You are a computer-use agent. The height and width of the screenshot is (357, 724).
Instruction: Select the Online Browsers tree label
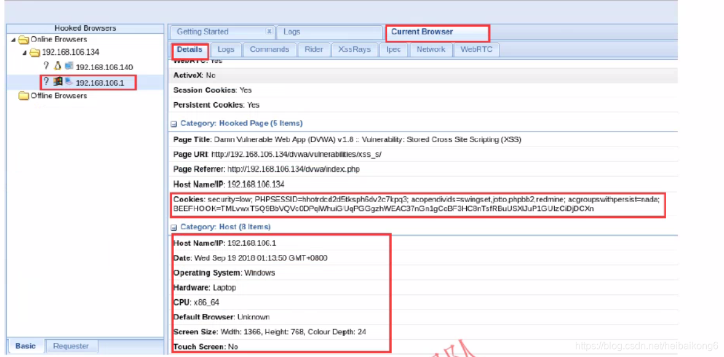(x=58, y=40)
